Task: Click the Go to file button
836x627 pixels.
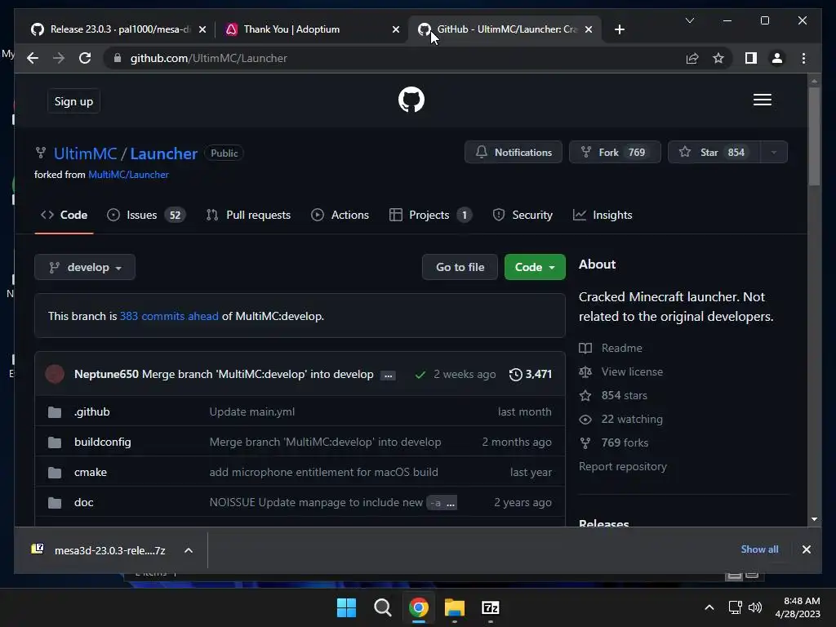Action: (460, 267)
